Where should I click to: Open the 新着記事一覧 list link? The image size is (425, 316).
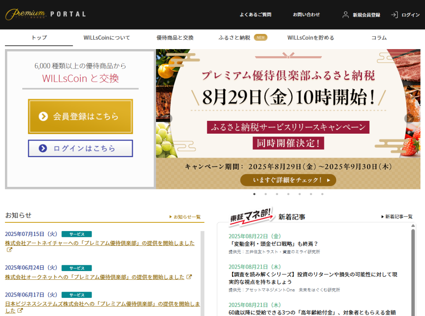pos(397,217)
